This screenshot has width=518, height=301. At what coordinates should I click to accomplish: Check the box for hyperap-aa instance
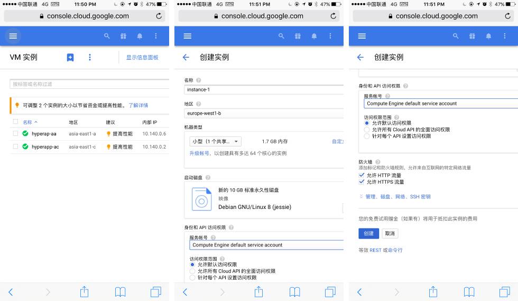[15, 133]
